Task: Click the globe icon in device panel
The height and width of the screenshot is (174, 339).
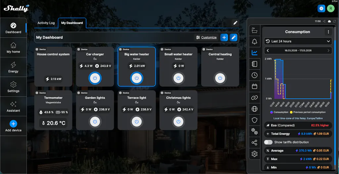Action: [x=254, y=109]
